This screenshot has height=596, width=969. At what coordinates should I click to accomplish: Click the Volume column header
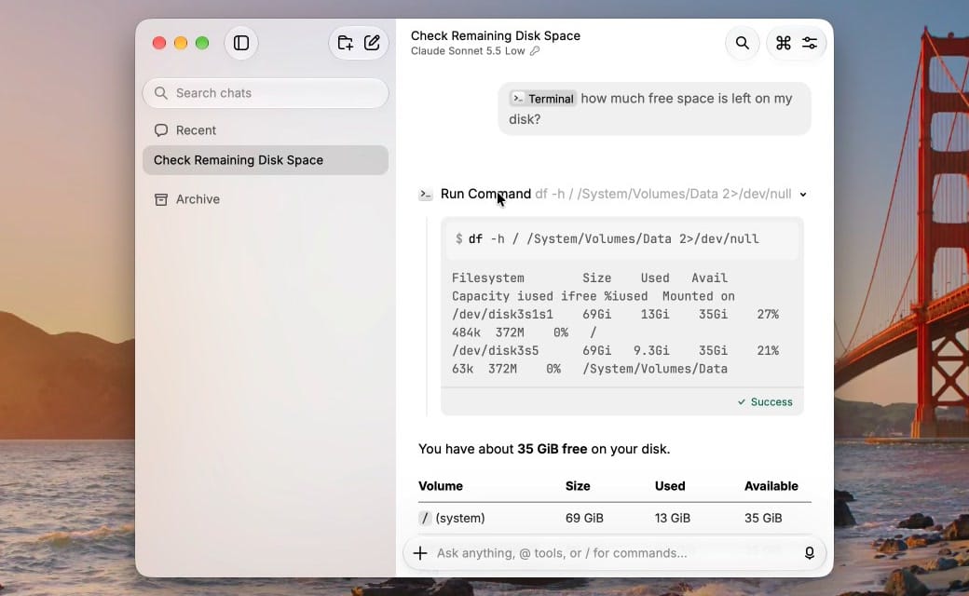(x=441, y=486)
